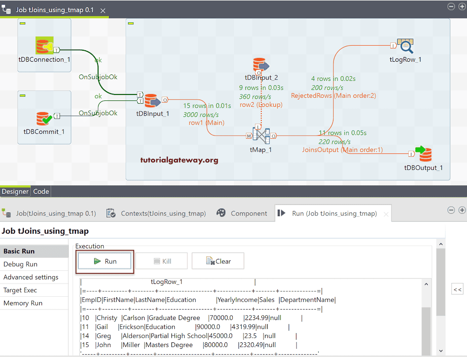
Task: Collapse the console panel using the << button
Action: 457,289
